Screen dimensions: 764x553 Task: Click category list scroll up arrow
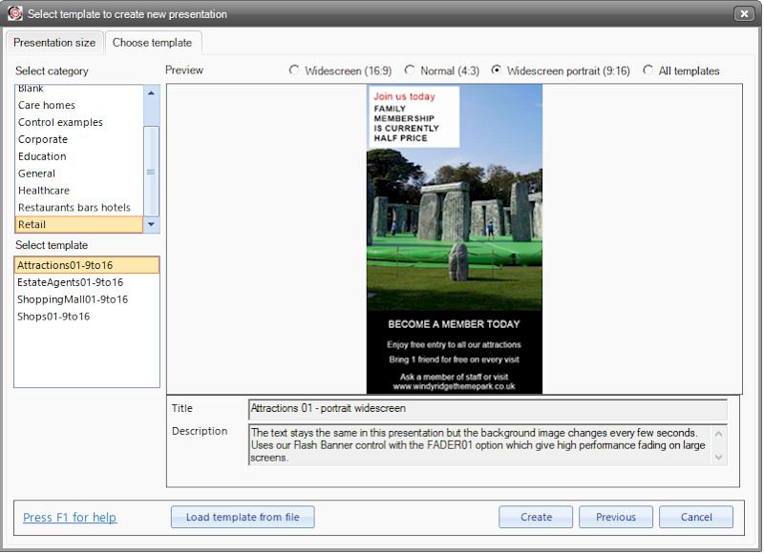tap(152, 92)
